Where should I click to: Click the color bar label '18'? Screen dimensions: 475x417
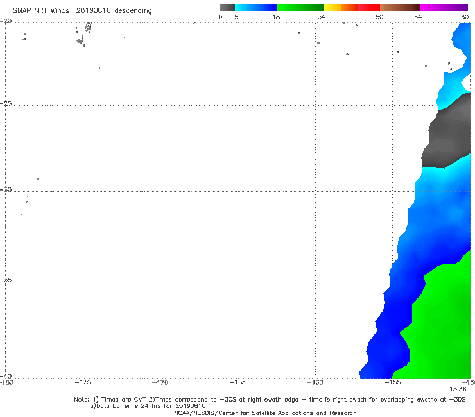point(276,17)
